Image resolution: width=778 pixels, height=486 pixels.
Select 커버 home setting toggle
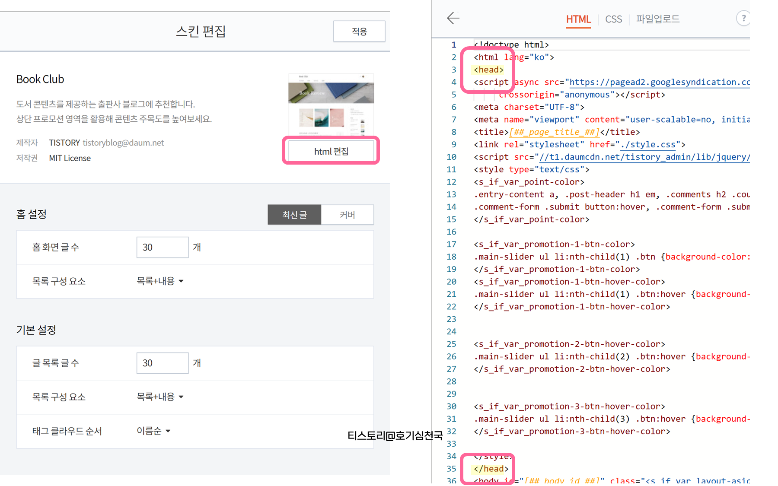point(348,215)
